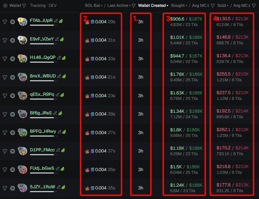Click the progress bar under D1PP...FMcc
This screenshot has height=199, width=259.
click(x=44, y=155)
